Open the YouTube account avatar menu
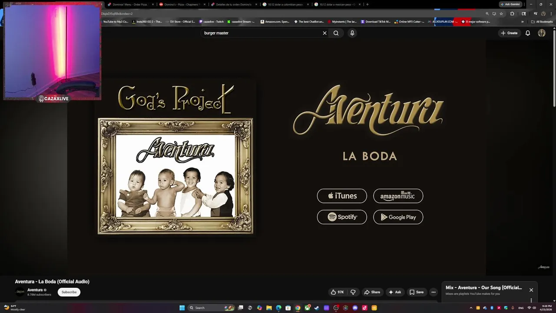Image resolution: width=556 pixels, height=313 pixels. point(542,33)
